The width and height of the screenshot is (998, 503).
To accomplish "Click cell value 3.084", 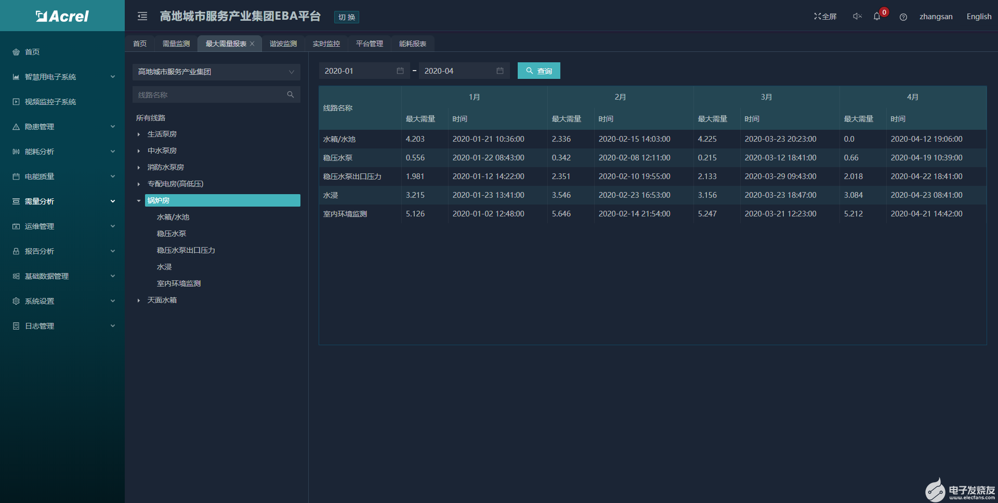I will point(853,195).
